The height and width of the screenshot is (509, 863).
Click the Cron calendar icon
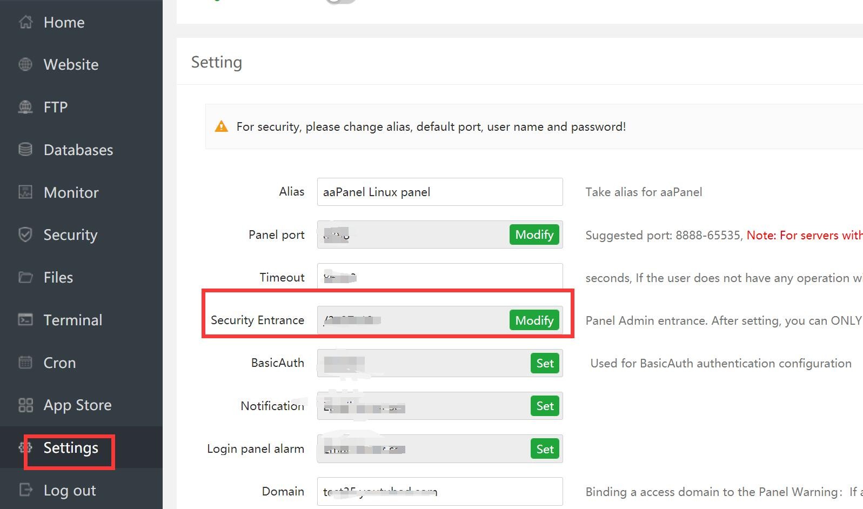[25, 363]
